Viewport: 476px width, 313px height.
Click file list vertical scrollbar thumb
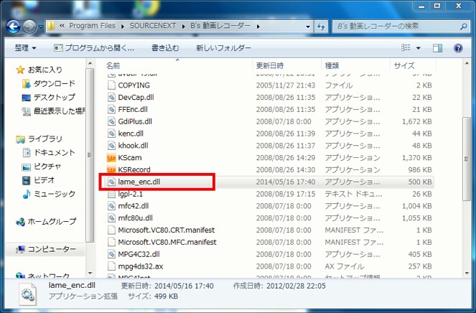[x=467, y=159]
